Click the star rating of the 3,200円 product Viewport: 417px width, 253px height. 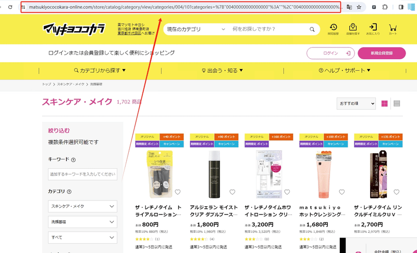[253, 239]
